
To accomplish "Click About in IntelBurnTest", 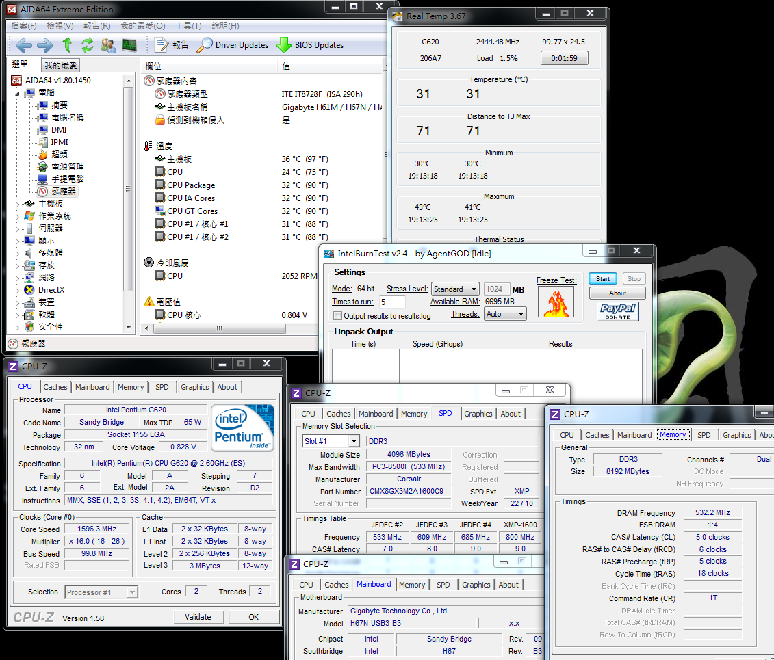I will 617,293.
